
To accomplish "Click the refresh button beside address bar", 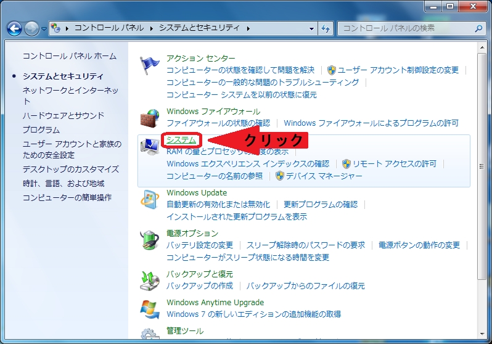I will 326,28.
